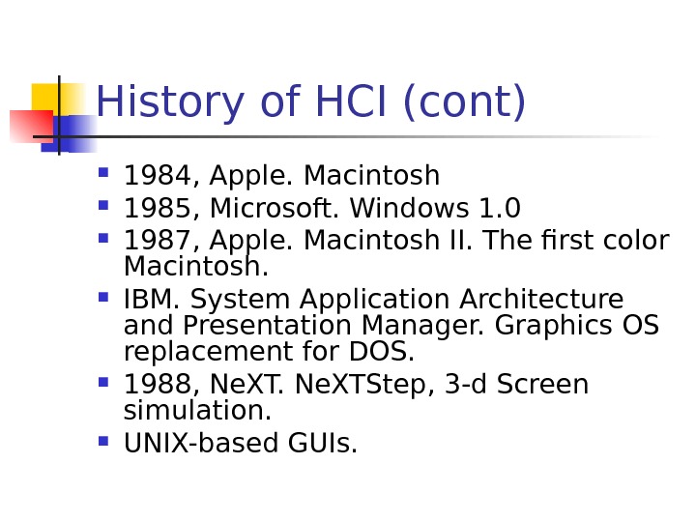Select the text UNIX-based GUIs.
This screenshot has height=522, width=696.
pos(241,444)
